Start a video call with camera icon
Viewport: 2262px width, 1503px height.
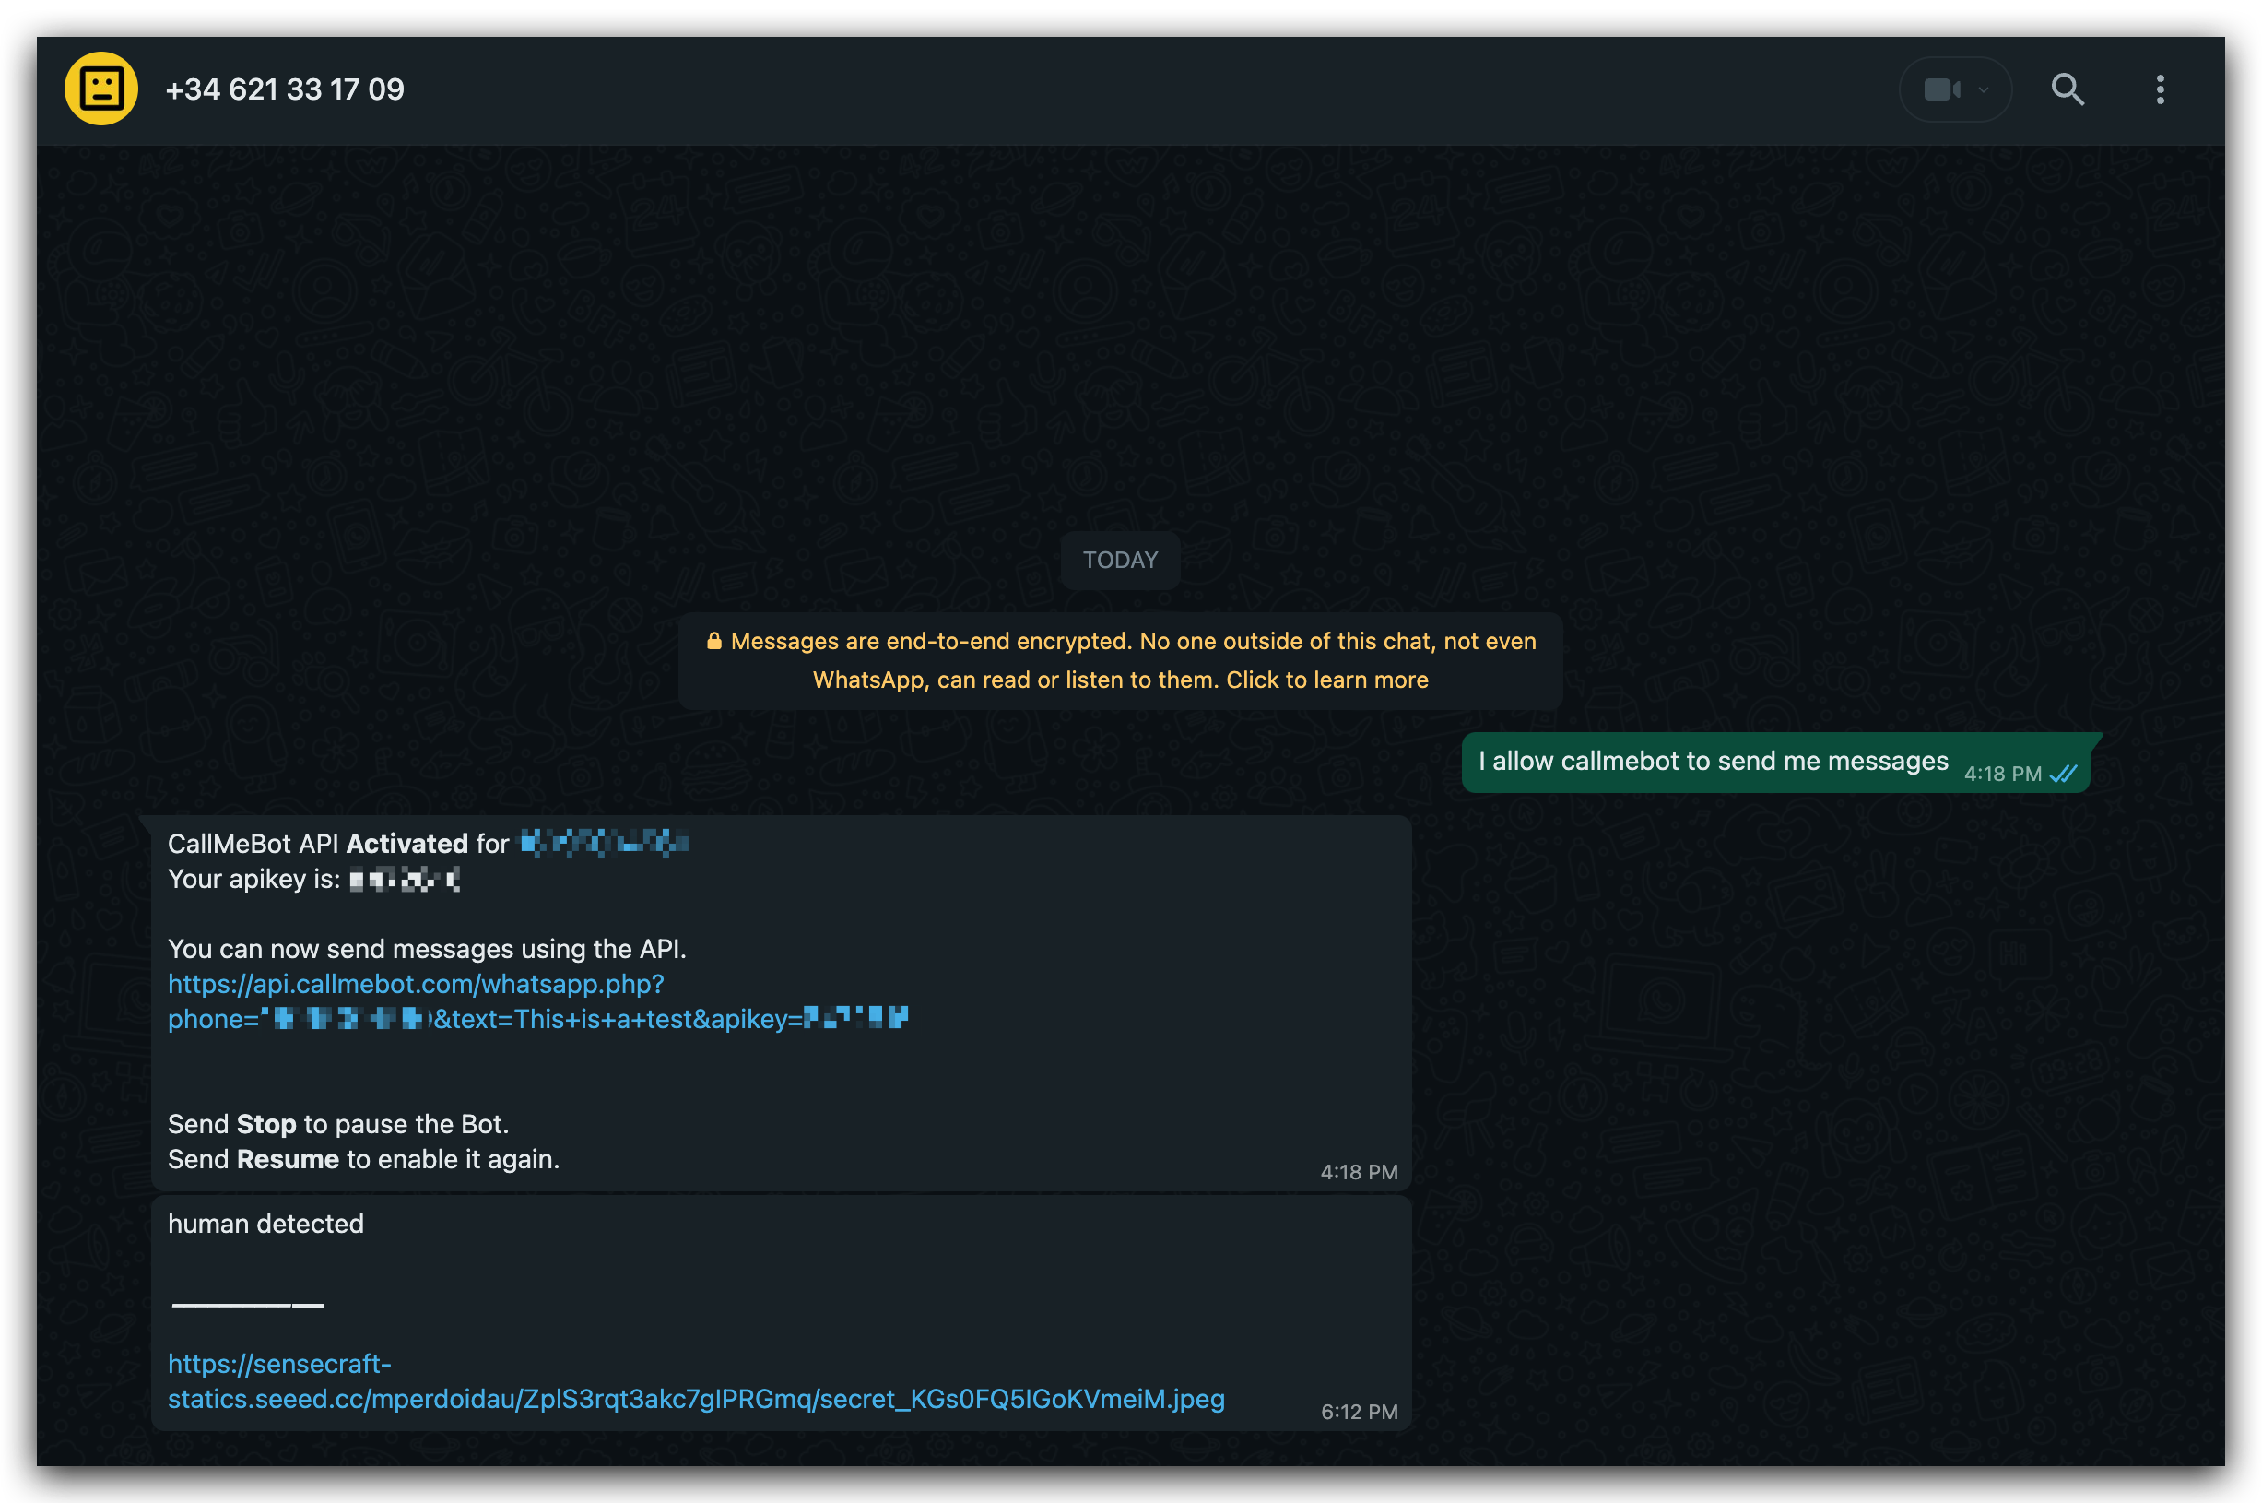coord(1941,89)
